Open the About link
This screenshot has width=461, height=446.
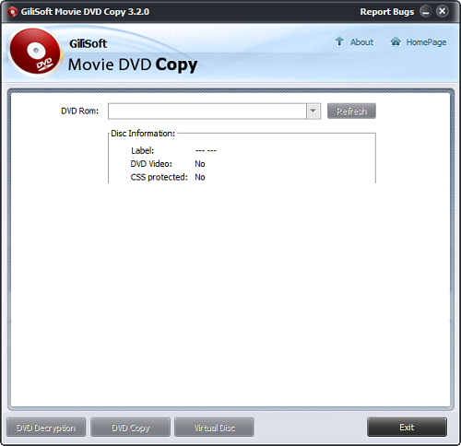click(361, 42)
